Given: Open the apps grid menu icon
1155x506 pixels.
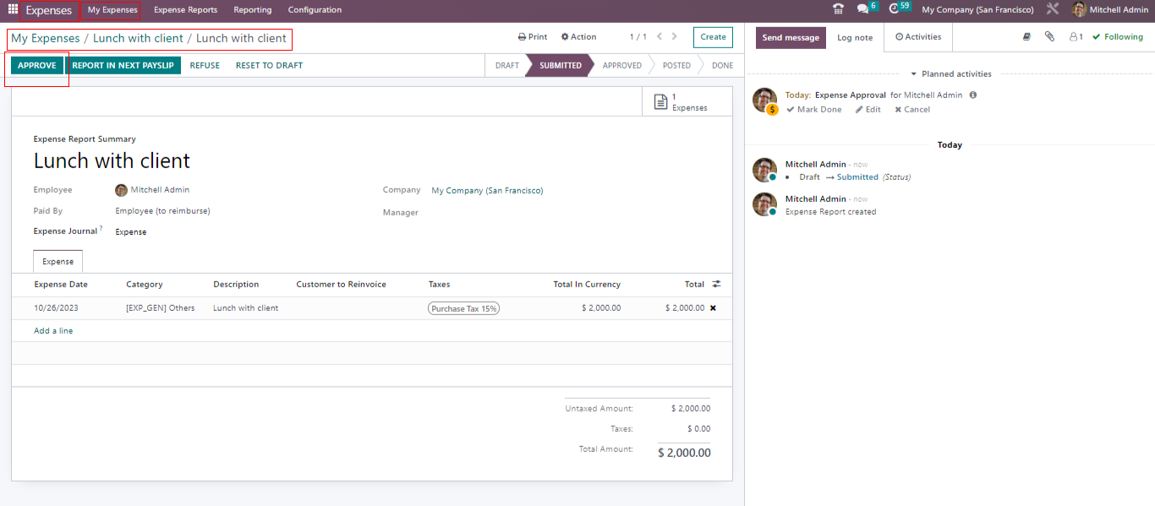Looking at the screenshot, I should [13, 10].
